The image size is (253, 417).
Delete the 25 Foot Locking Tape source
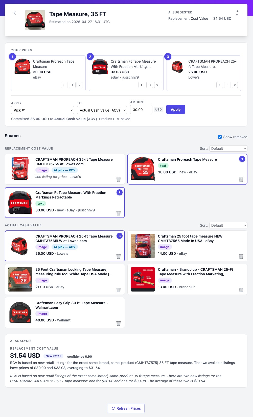119,290
